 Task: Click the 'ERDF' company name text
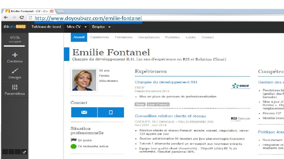click(x=140, y=88)
